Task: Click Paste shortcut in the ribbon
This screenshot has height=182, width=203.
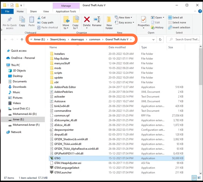Action: [48, 27]
